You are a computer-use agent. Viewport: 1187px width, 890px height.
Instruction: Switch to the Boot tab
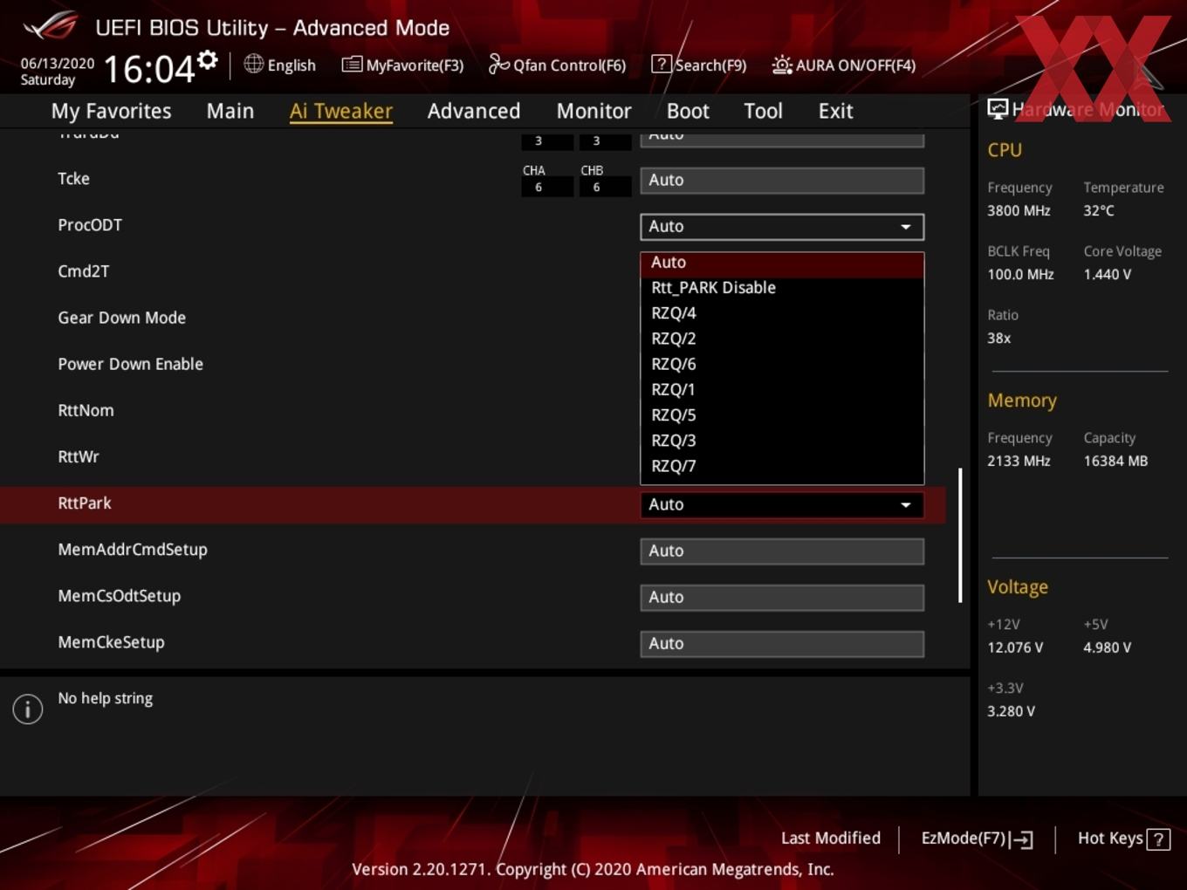tap(688, 111)
